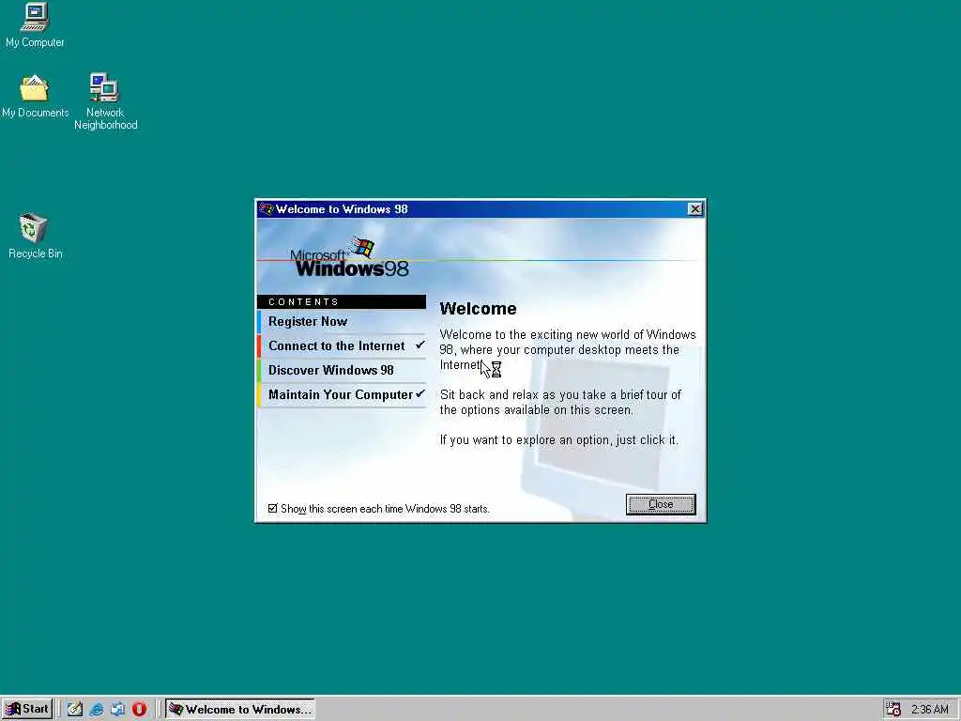The width and height of the screenshot is (961, 721).
Task: Select the My Documents folder icon
Action: pos(35,97)
